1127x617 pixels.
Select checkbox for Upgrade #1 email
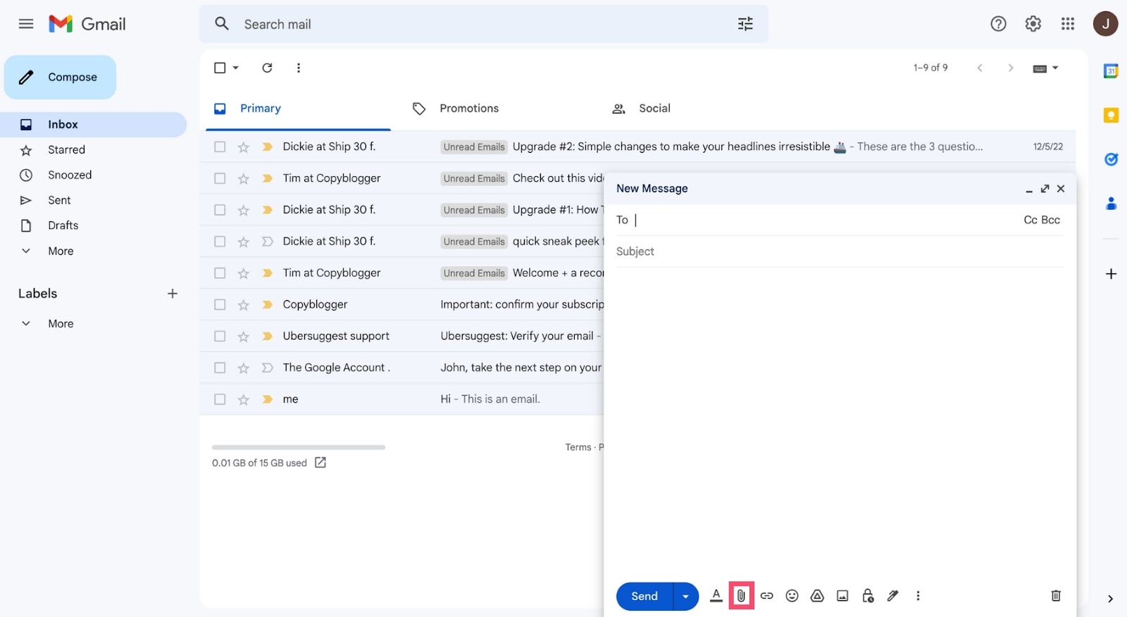coord(220,210)
